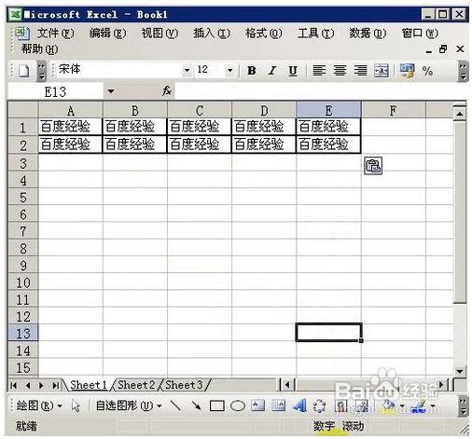The image size is (472, 439).
Task: Click the Paste Options smart tag
Action: (373, 166)
